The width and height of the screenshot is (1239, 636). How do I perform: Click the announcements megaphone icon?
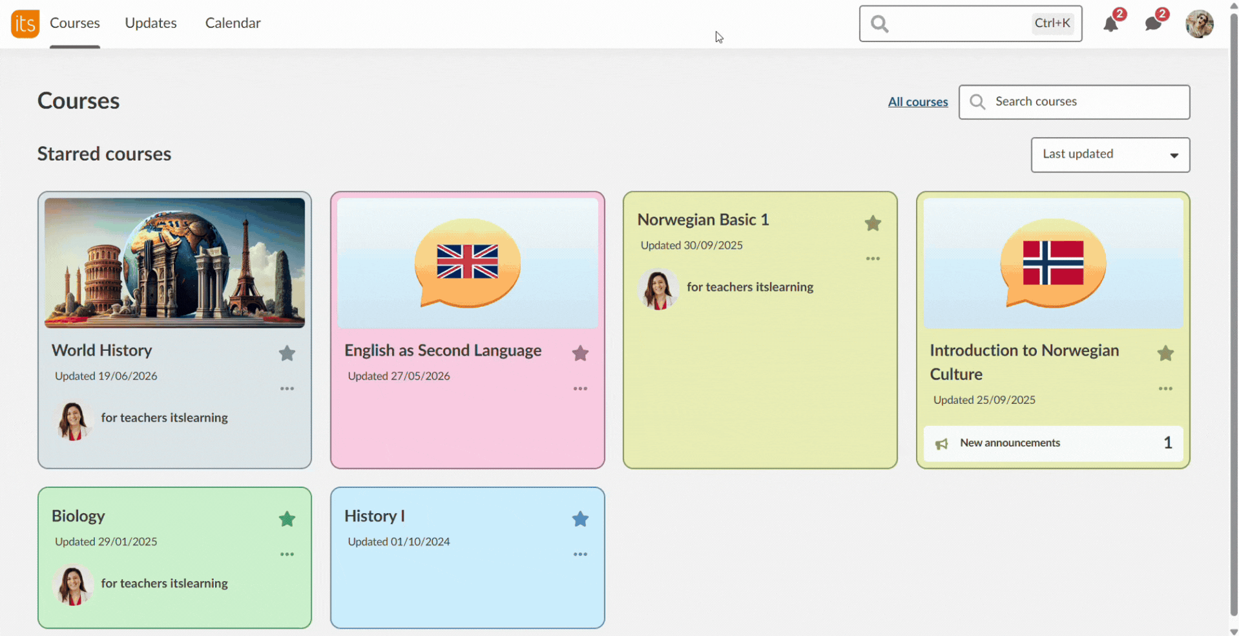coord(942,443)
